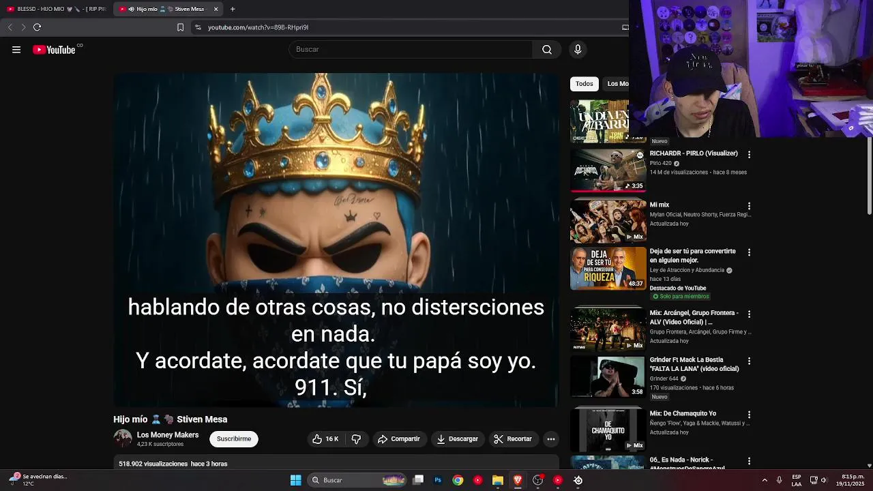Open RICHARDR - PIRLO video thumbnail
Screen dimensions: 873x491
(x=608, y=170)
